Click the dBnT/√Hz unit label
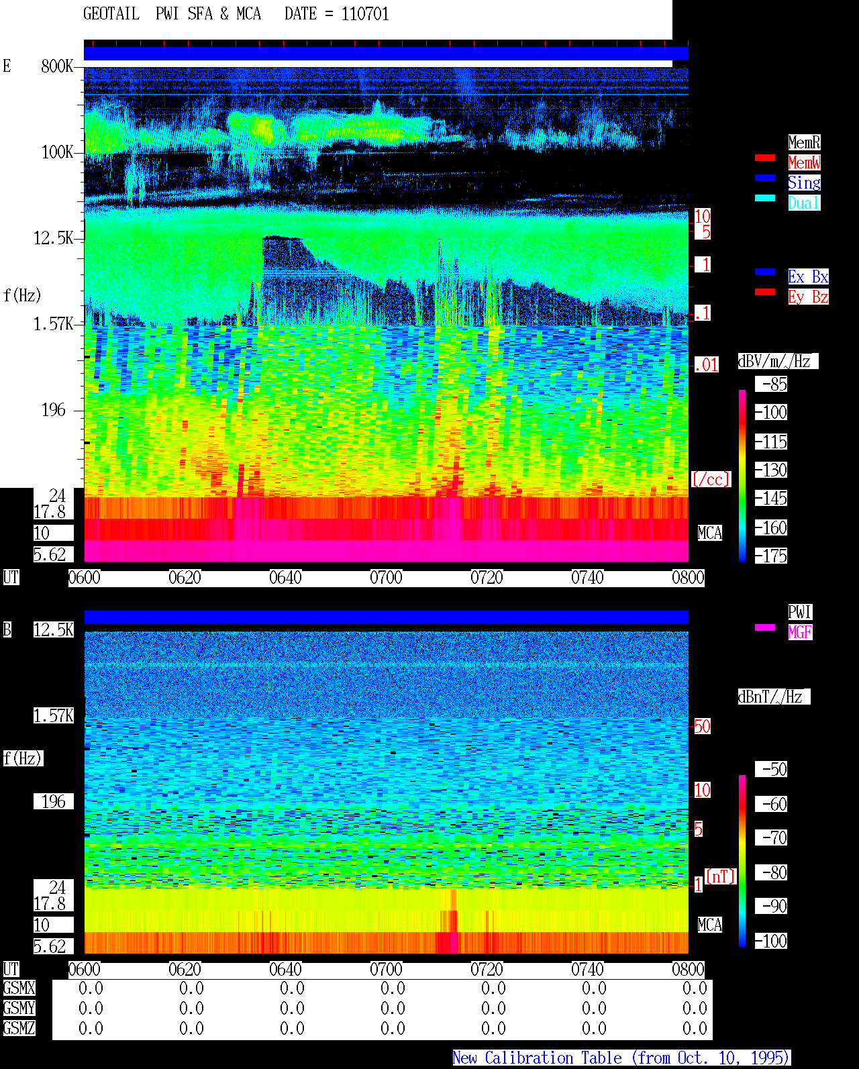This screenshot has width=859, height=1069. [x=774, y=697]
